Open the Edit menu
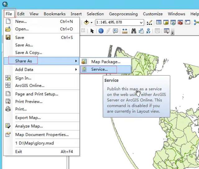 coord(21,14)
